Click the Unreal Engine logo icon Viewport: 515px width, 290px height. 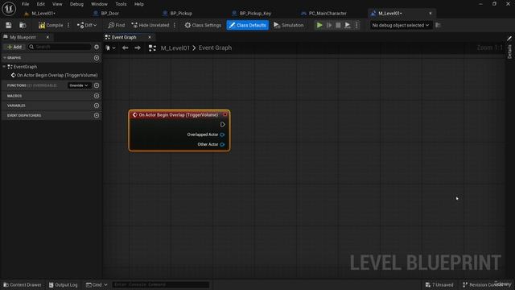click(9, 9)
